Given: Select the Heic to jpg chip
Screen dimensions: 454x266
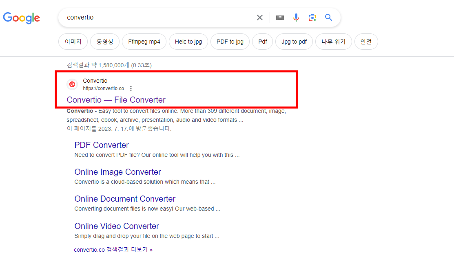Looking at the screenshot, I should 188,42.
